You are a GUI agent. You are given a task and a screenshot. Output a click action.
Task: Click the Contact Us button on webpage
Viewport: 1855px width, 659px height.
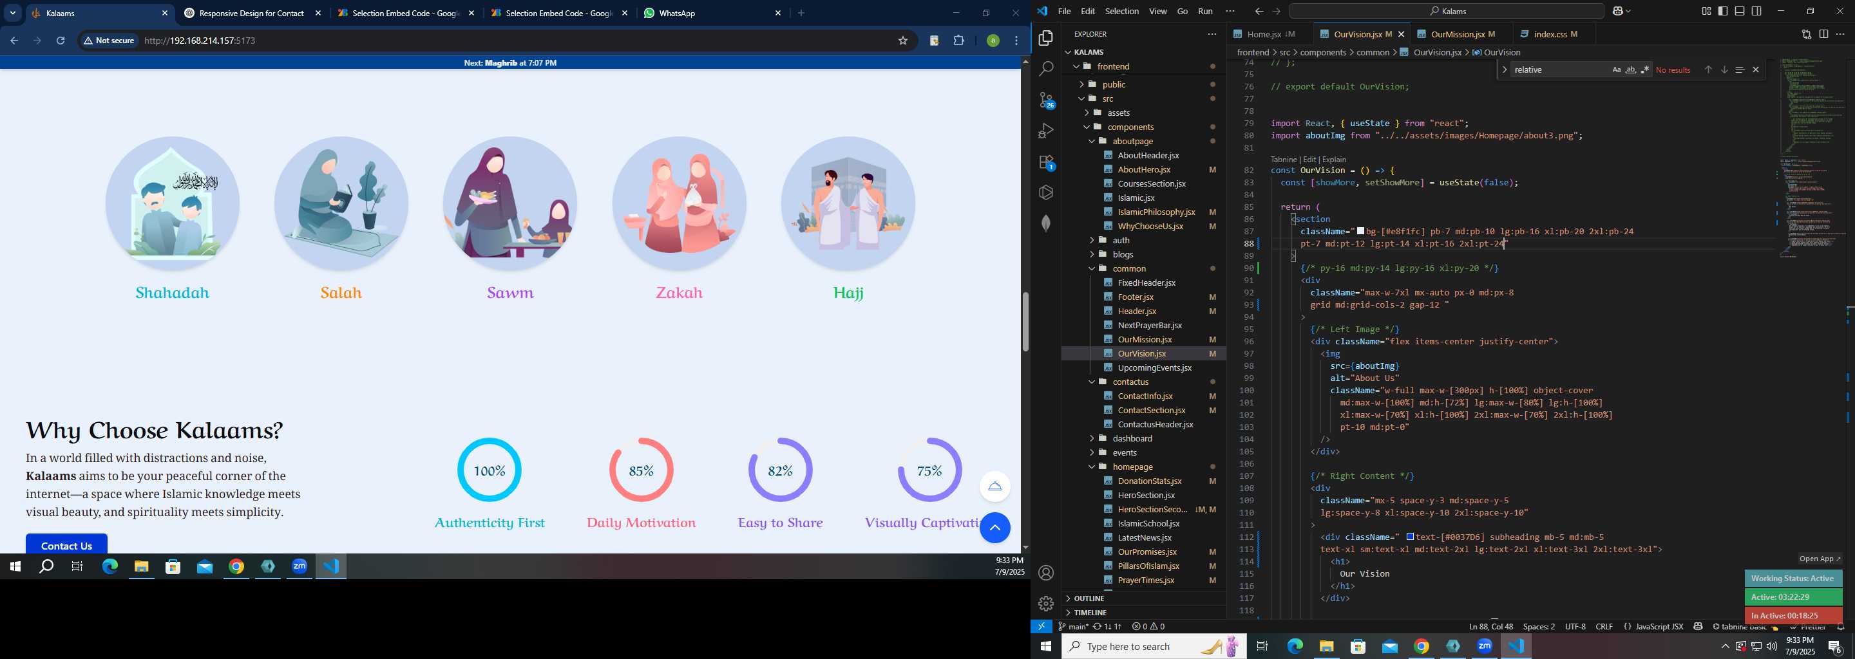pyautogui.click(x=66, y=544)
